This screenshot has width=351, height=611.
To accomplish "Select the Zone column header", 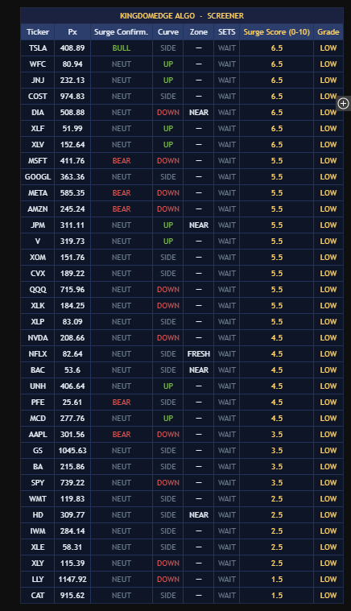I will [x=198, y=32].
